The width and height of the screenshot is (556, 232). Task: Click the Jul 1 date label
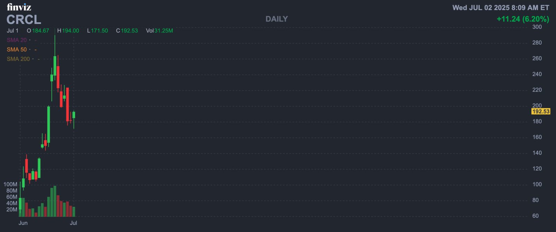coord(13,31)
